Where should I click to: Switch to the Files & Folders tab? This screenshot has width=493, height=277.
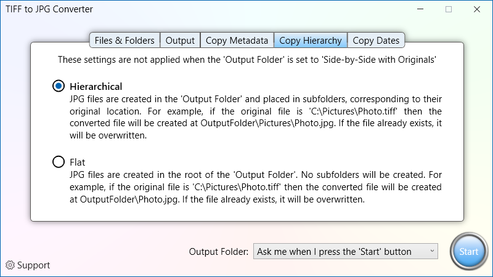pos(124,40)
